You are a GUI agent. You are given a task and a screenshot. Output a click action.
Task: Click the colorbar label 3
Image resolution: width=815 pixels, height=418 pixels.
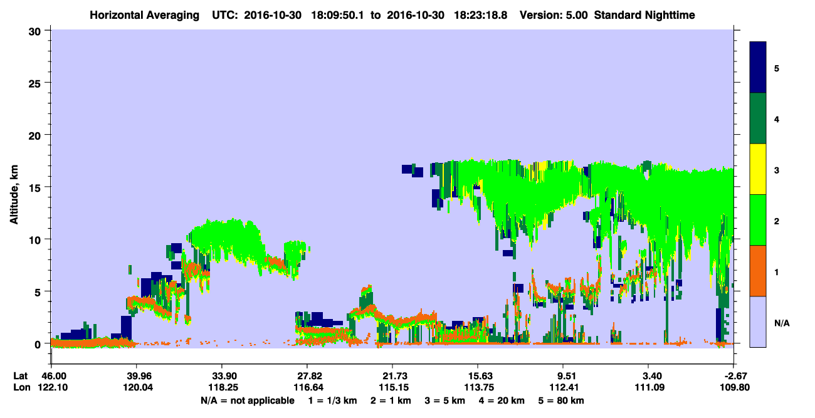777,170
